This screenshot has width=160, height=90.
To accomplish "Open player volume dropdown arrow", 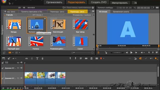I will [144, 53].
